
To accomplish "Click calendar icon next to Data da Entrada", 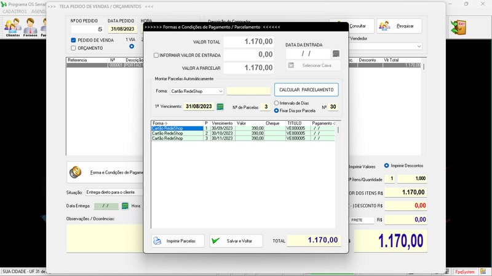I will (x=335, y=54).
